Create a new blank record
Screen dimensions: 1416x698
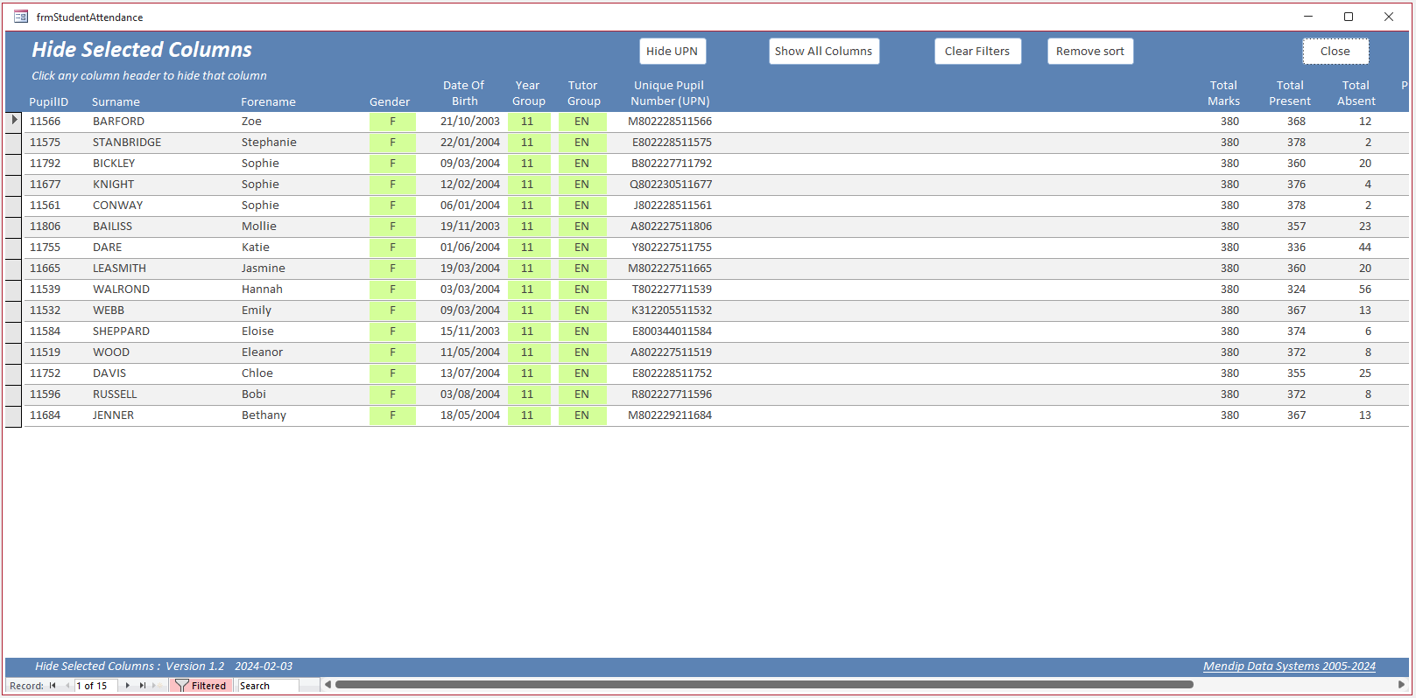[156, 686]
